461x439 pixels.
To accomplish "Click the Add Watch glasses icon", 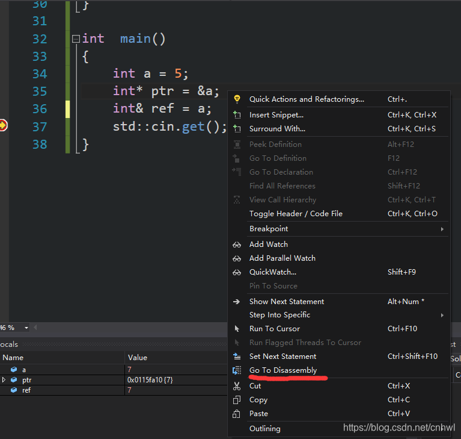I will click(237, 244).
